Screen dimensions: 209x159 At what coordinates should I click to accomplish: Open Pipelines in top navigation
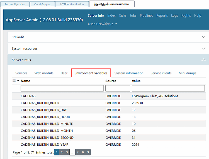146,16
